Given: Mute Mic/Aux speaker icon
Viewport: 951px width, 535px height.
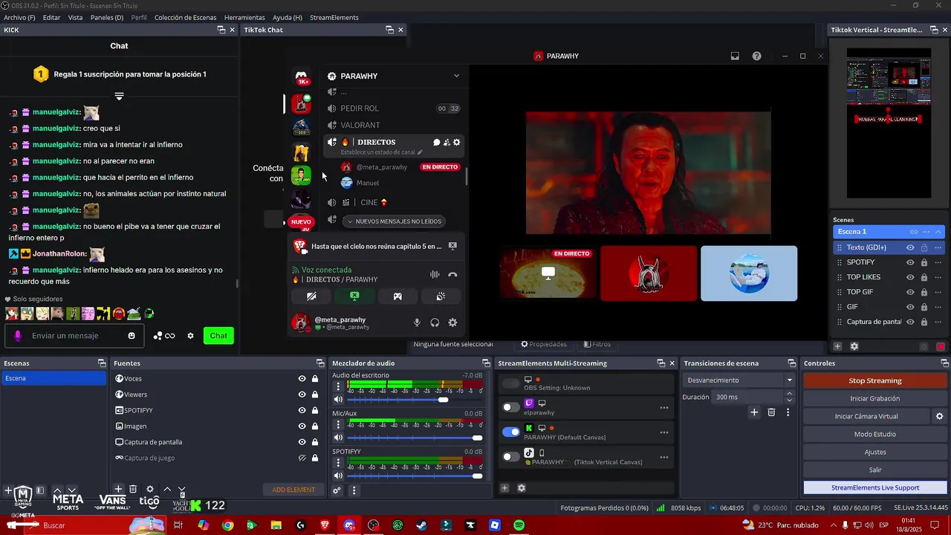Looking at the screenshot, I should coord(338,438).
